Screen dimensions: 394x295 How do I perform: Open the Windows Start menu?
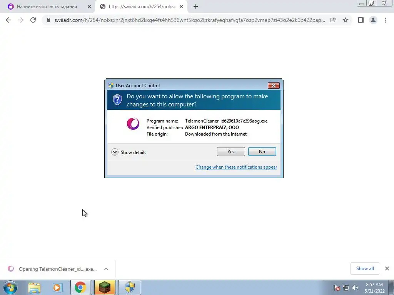coord(10,287)
